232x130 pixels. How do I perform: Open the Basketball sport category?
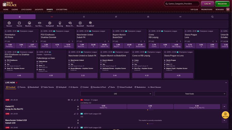29,24
